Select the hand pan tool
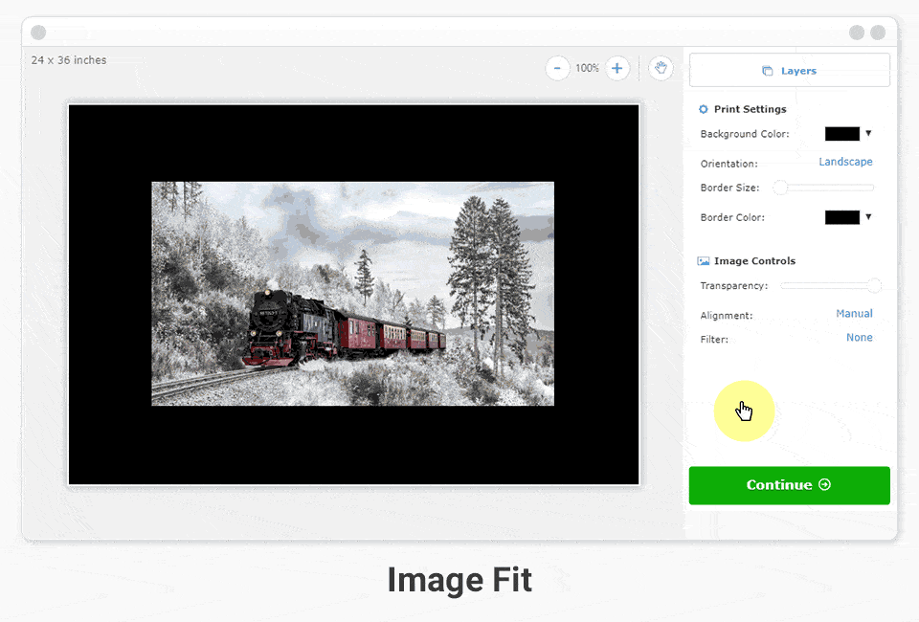This screenshot has width=919, height=622. point(661,68)
